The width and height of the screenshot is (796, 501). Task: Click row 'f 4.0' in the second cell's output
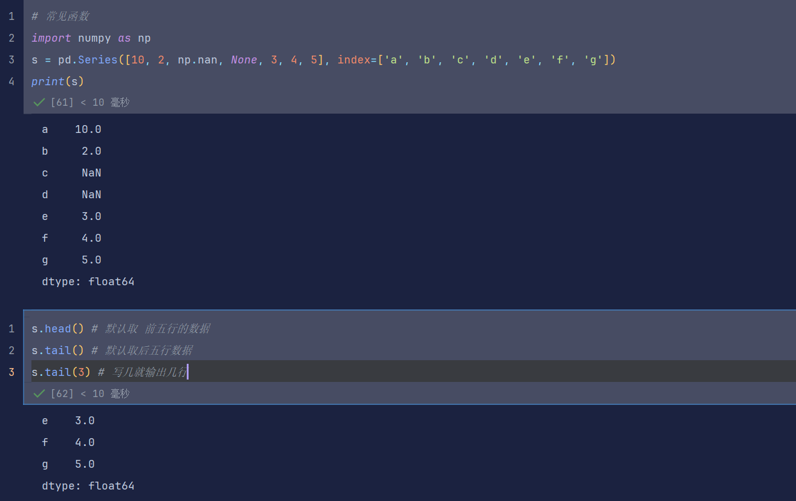[x=68, y=442]
